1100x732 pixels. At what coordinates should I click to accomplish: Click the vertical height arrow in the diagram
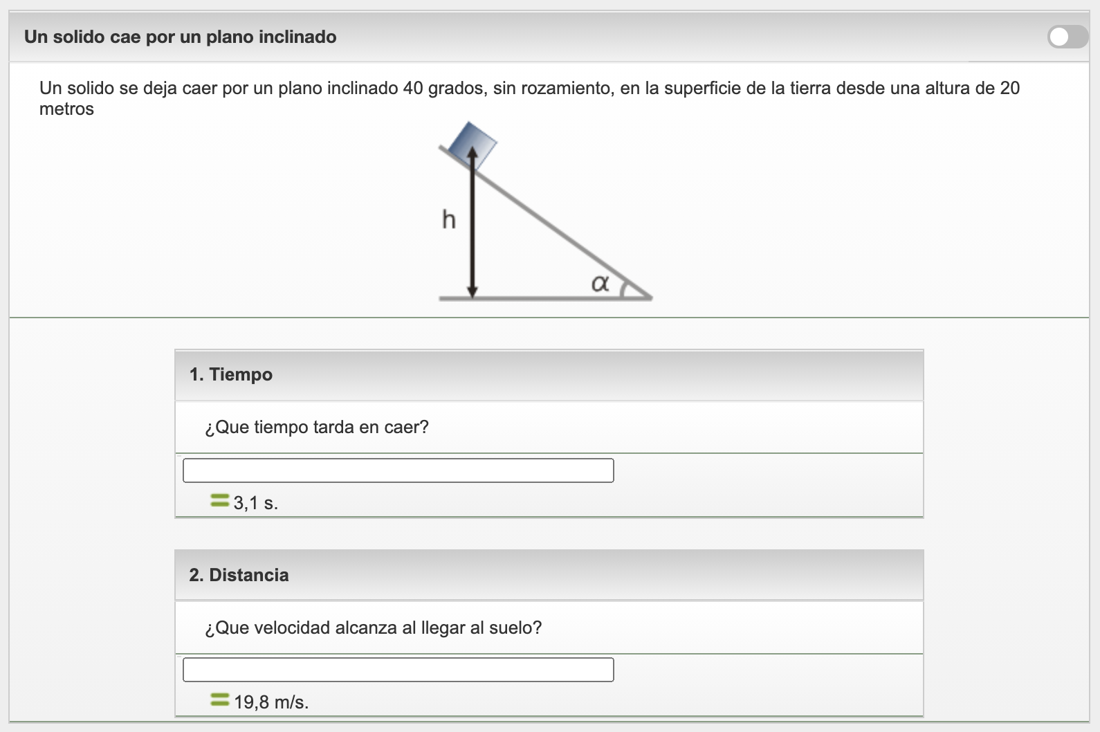point(473,228)
